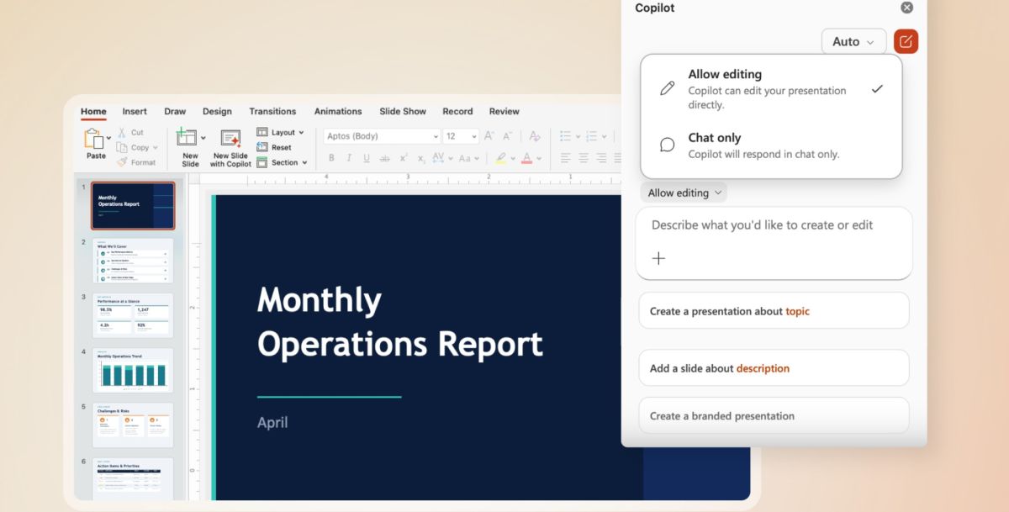The width and height of the screenshot is (1009, 512).
Task: Toggle Underline formatting
Action: click(366, 158)
